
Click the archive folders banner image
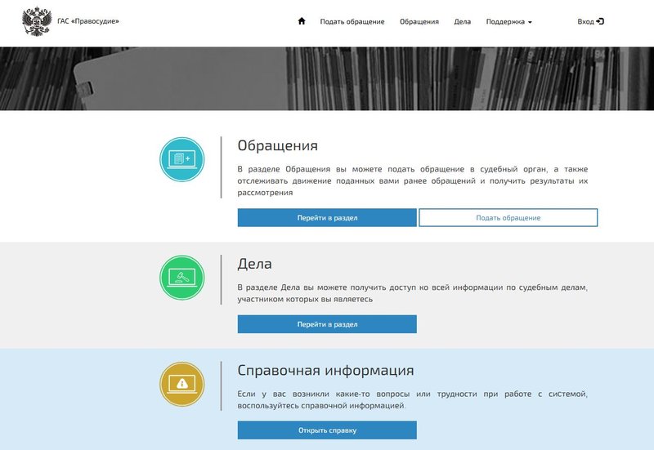pos(327,78)
